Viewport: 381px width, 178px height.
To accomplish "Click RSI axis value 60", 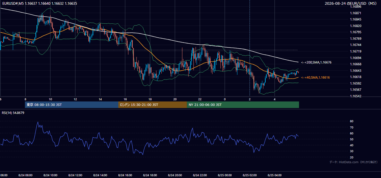I will [x=352, y=133].
